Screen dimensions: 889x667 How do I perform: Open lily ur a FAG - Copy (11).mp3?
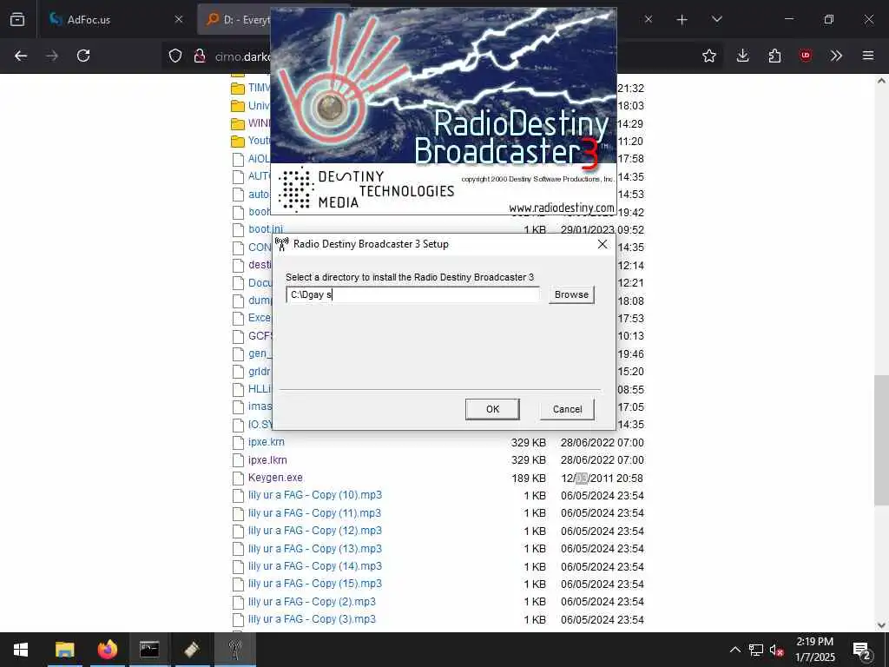(x=314, y=512)
